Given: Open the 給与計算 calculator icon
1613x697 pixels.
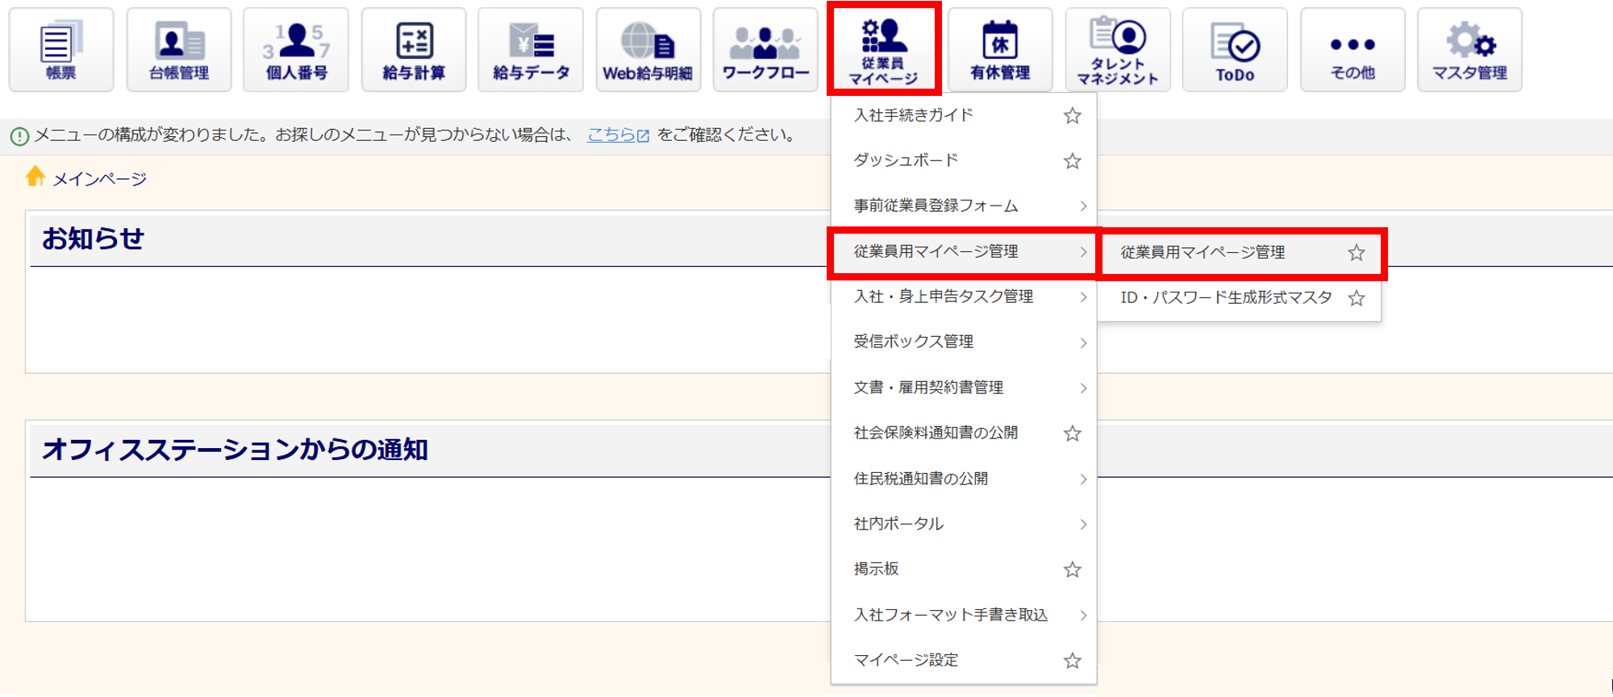Looking at the screenshot, I should 414,50.
